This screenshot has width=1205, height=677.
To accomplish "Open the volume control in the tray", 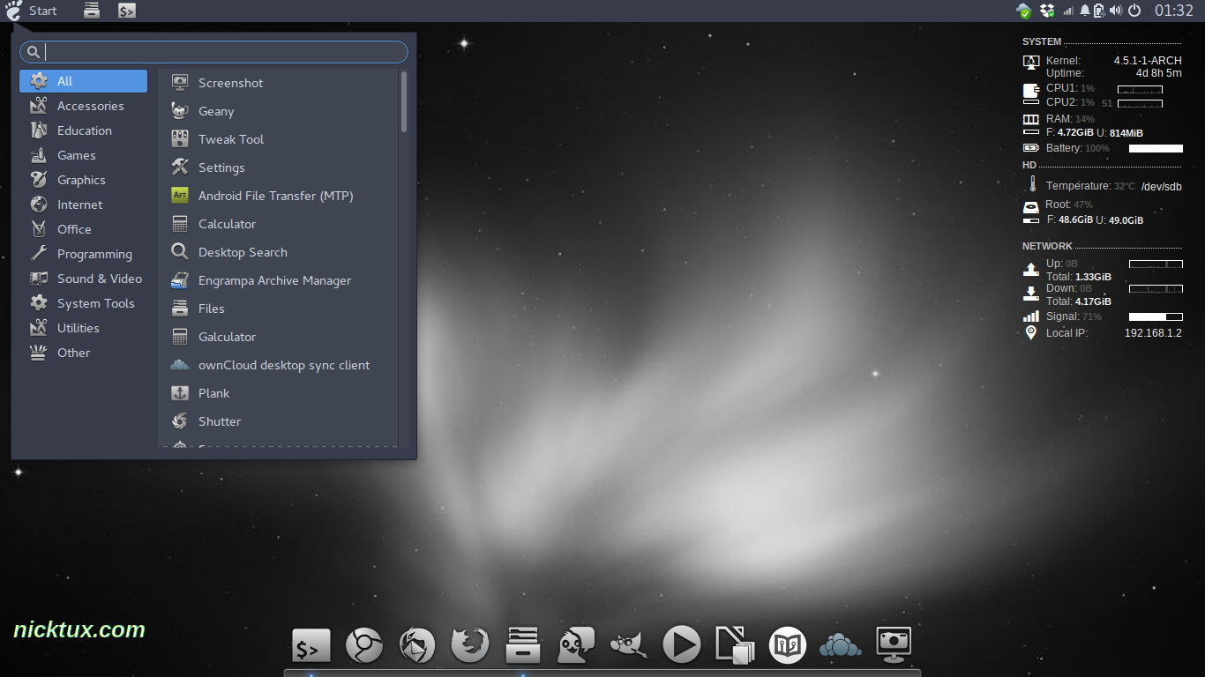I will pos(1115,11).
